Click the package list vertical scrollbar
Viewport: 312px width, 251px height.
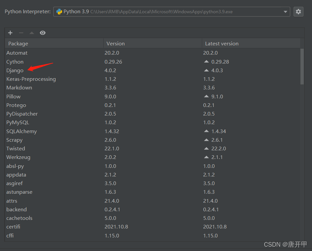[302, 67]
